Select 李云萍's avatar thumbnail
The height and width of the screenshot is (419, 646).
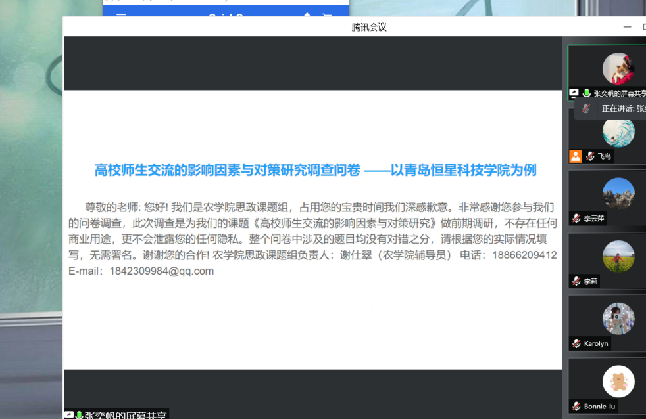[x=618, y=194]
